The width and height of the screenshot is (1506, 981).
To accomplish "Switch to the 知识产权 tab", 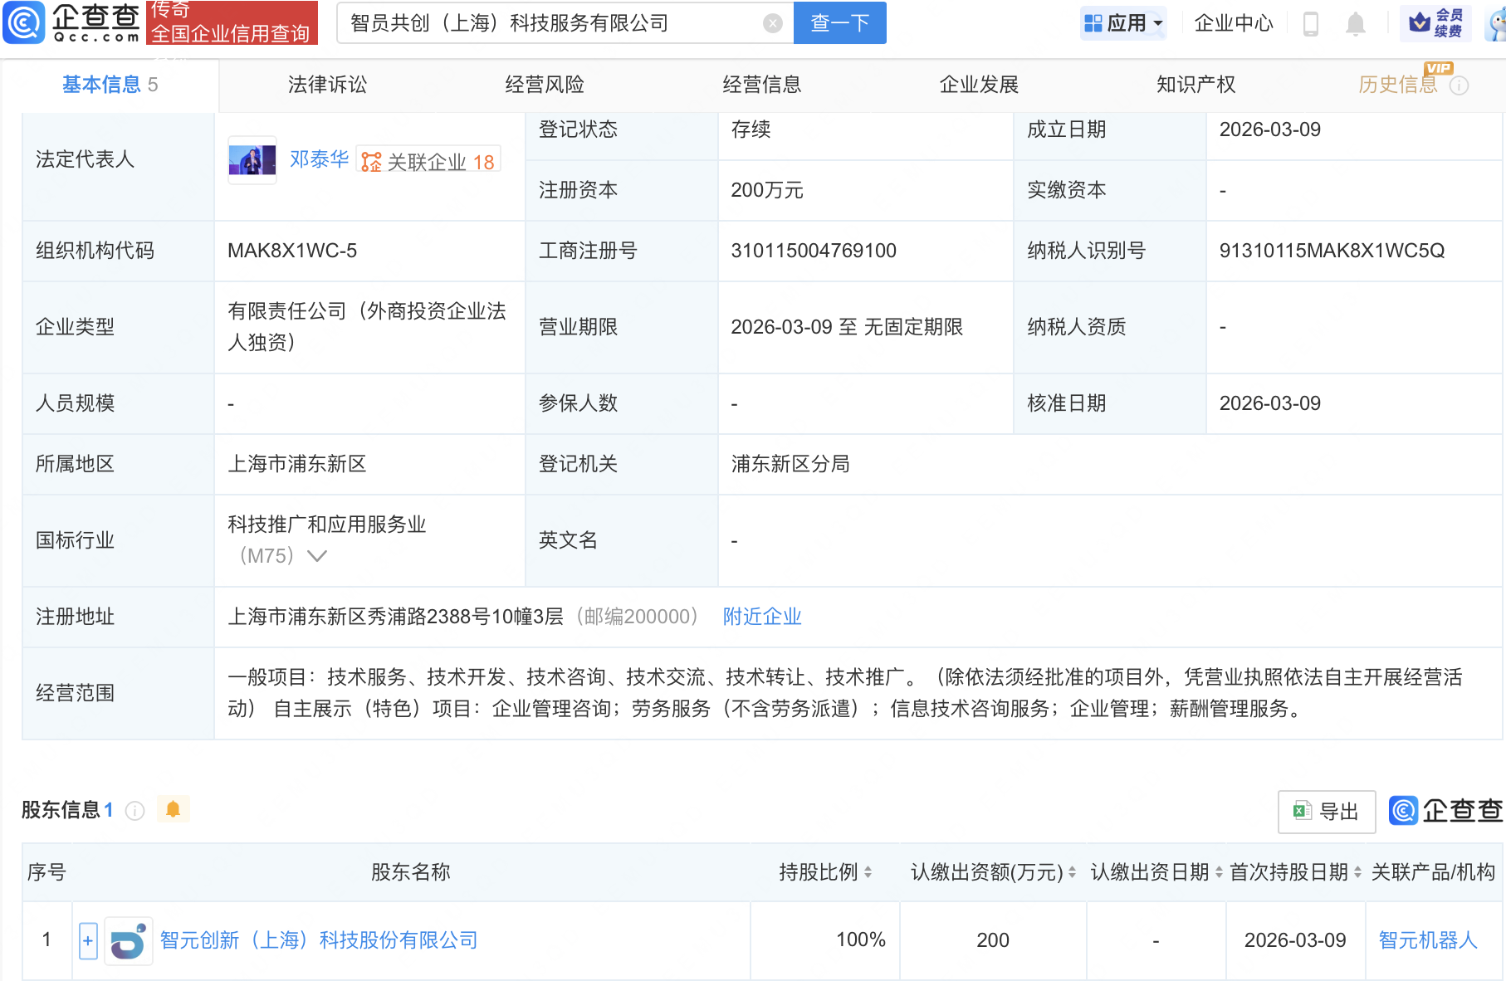I will tap(1196, 85).
